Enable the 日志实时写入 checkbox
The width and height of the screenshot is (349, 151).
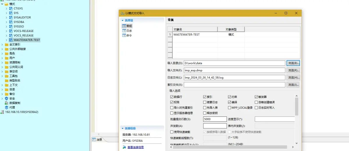click(256, 108)
